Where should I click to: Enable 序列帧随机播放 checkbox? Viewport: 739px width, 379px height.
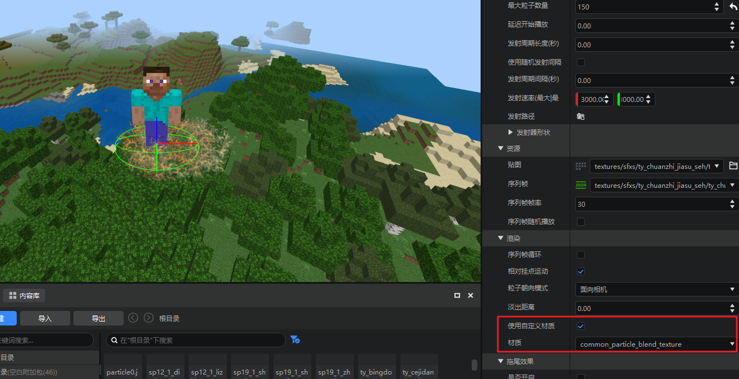(581, 221)
